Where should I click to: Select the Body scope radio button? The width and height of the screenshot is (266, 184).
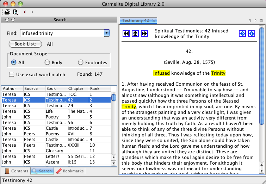click(x=47, y=62)
